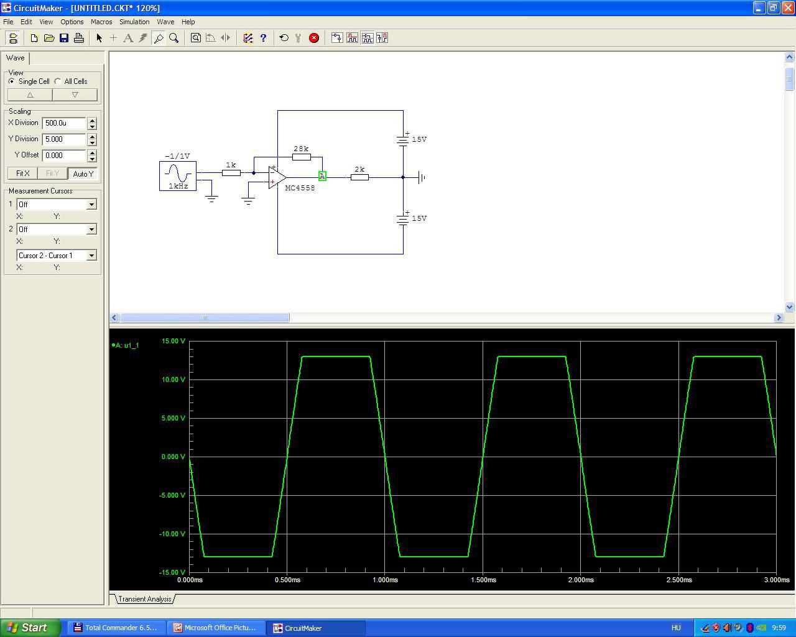Click the blue question mark help icon
The image size is (796, 637).
coord(263,38)
